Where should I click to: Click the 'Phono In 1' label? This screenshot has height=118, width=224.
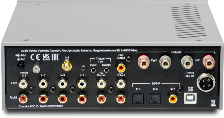click(x=24, y=74)
